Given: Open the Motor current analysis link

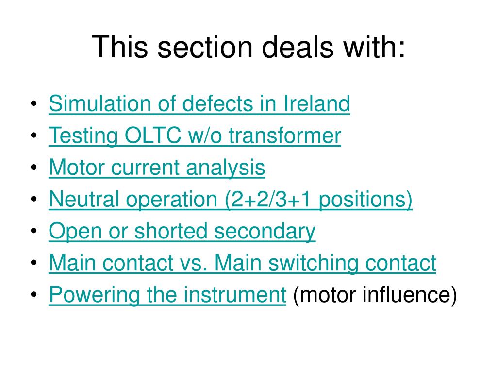Looking at the screenshot, I should (x=157, y=168).
